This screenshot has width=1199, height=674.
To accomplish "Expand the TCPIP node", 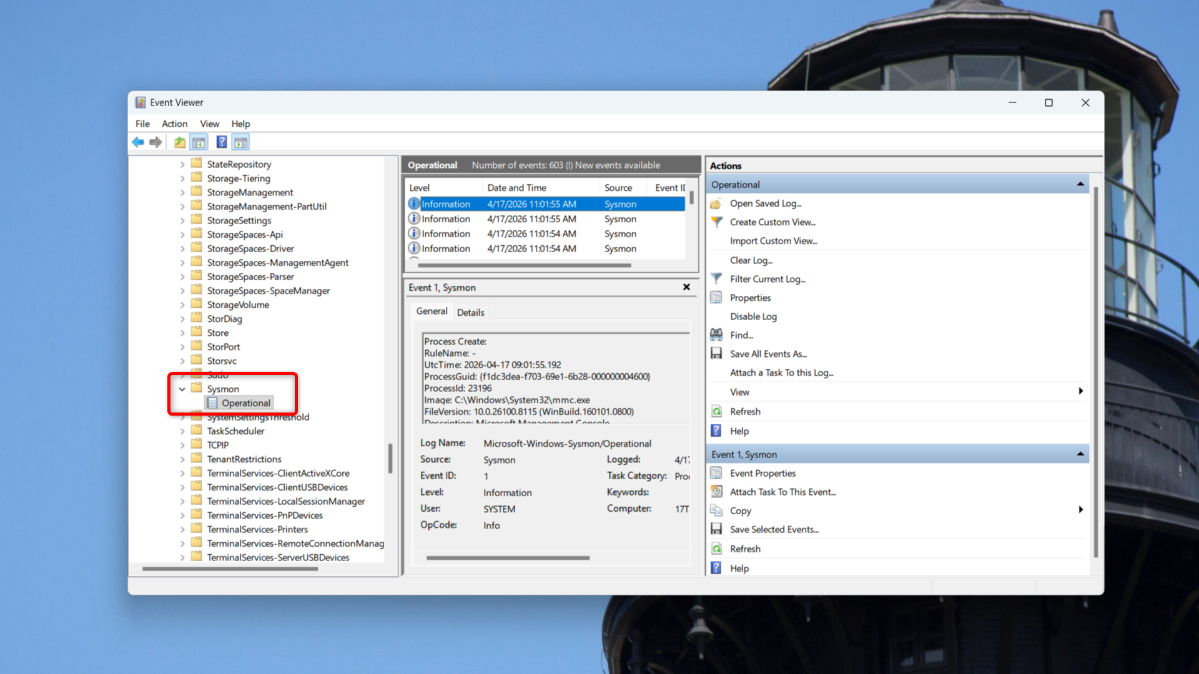I will click(x=182, y=445).
